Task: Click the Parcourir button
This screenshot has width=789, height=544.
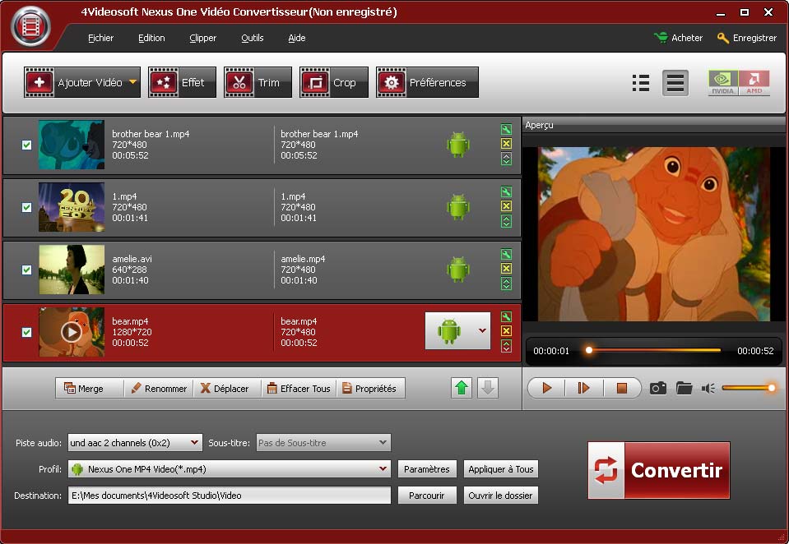Action: 426,496
